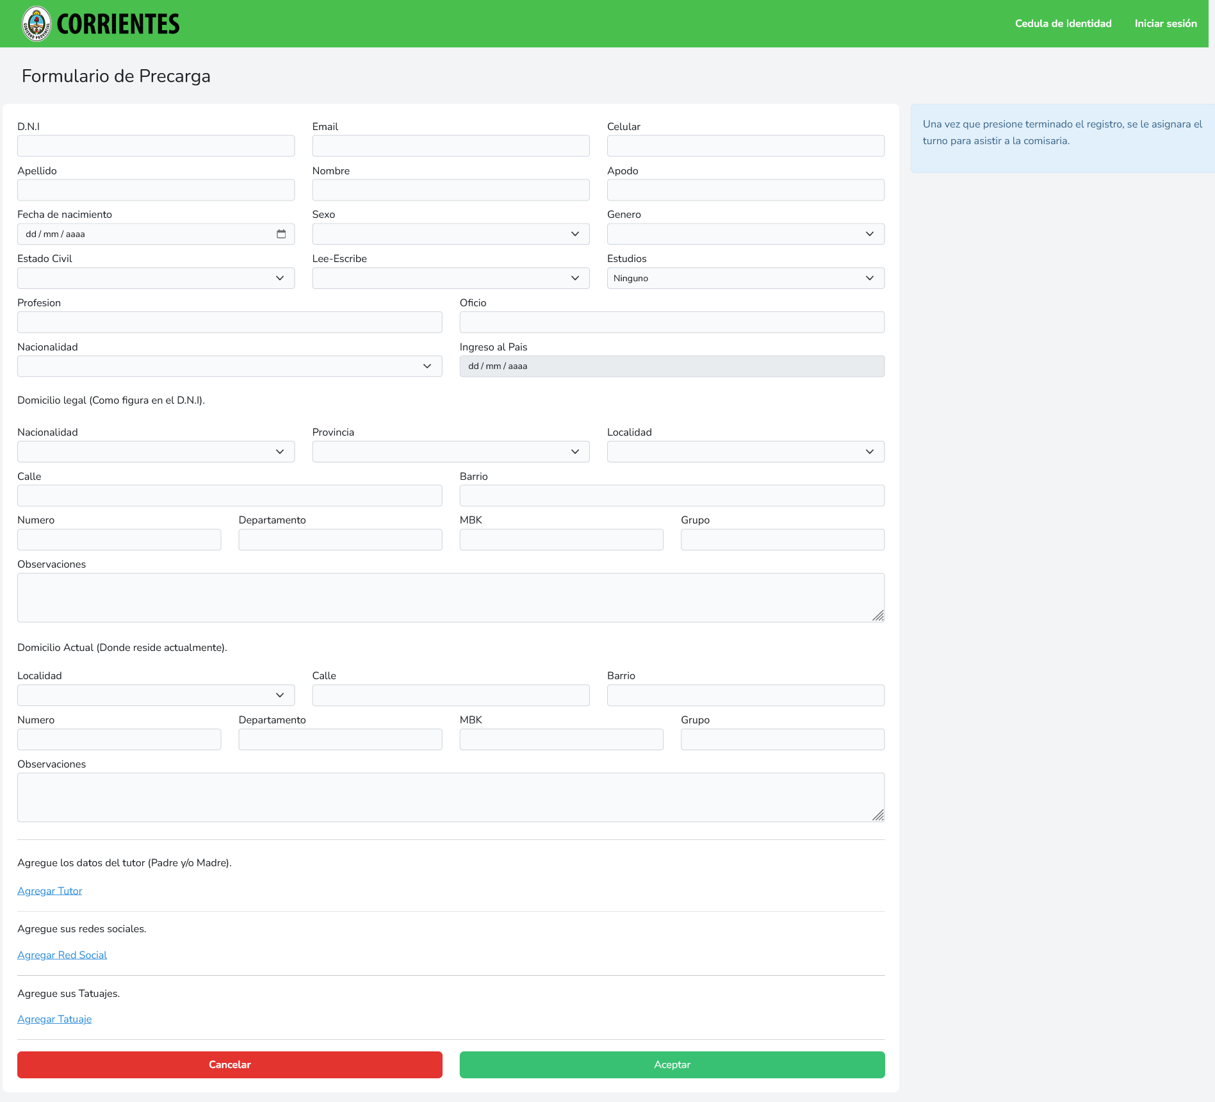Click the Profesion text field

click(229, 322)
